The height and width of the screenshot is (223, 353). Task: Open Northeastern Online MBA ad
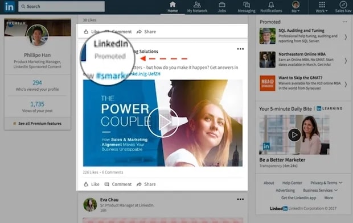[302, 54]
